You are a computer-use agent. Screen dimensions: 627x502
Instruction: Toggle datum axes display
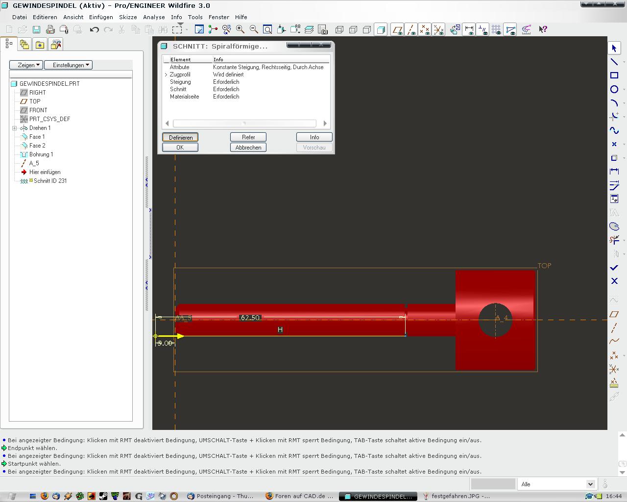(x=411, y=29)
